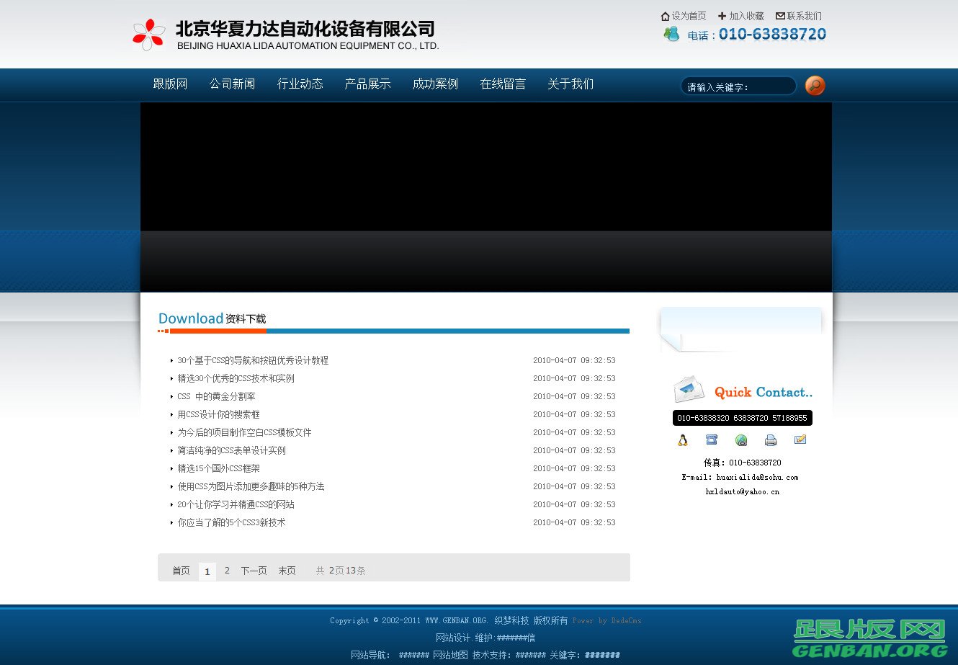Open the 关于我们 page

[570, 84]
